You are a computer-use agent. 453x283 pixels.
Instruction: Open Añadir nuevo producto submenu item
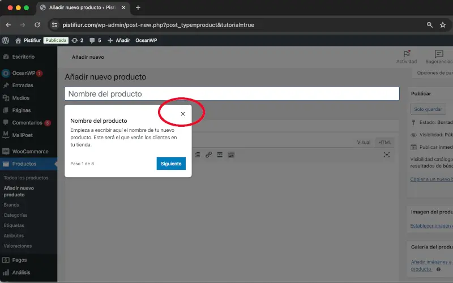pos(19,191)
